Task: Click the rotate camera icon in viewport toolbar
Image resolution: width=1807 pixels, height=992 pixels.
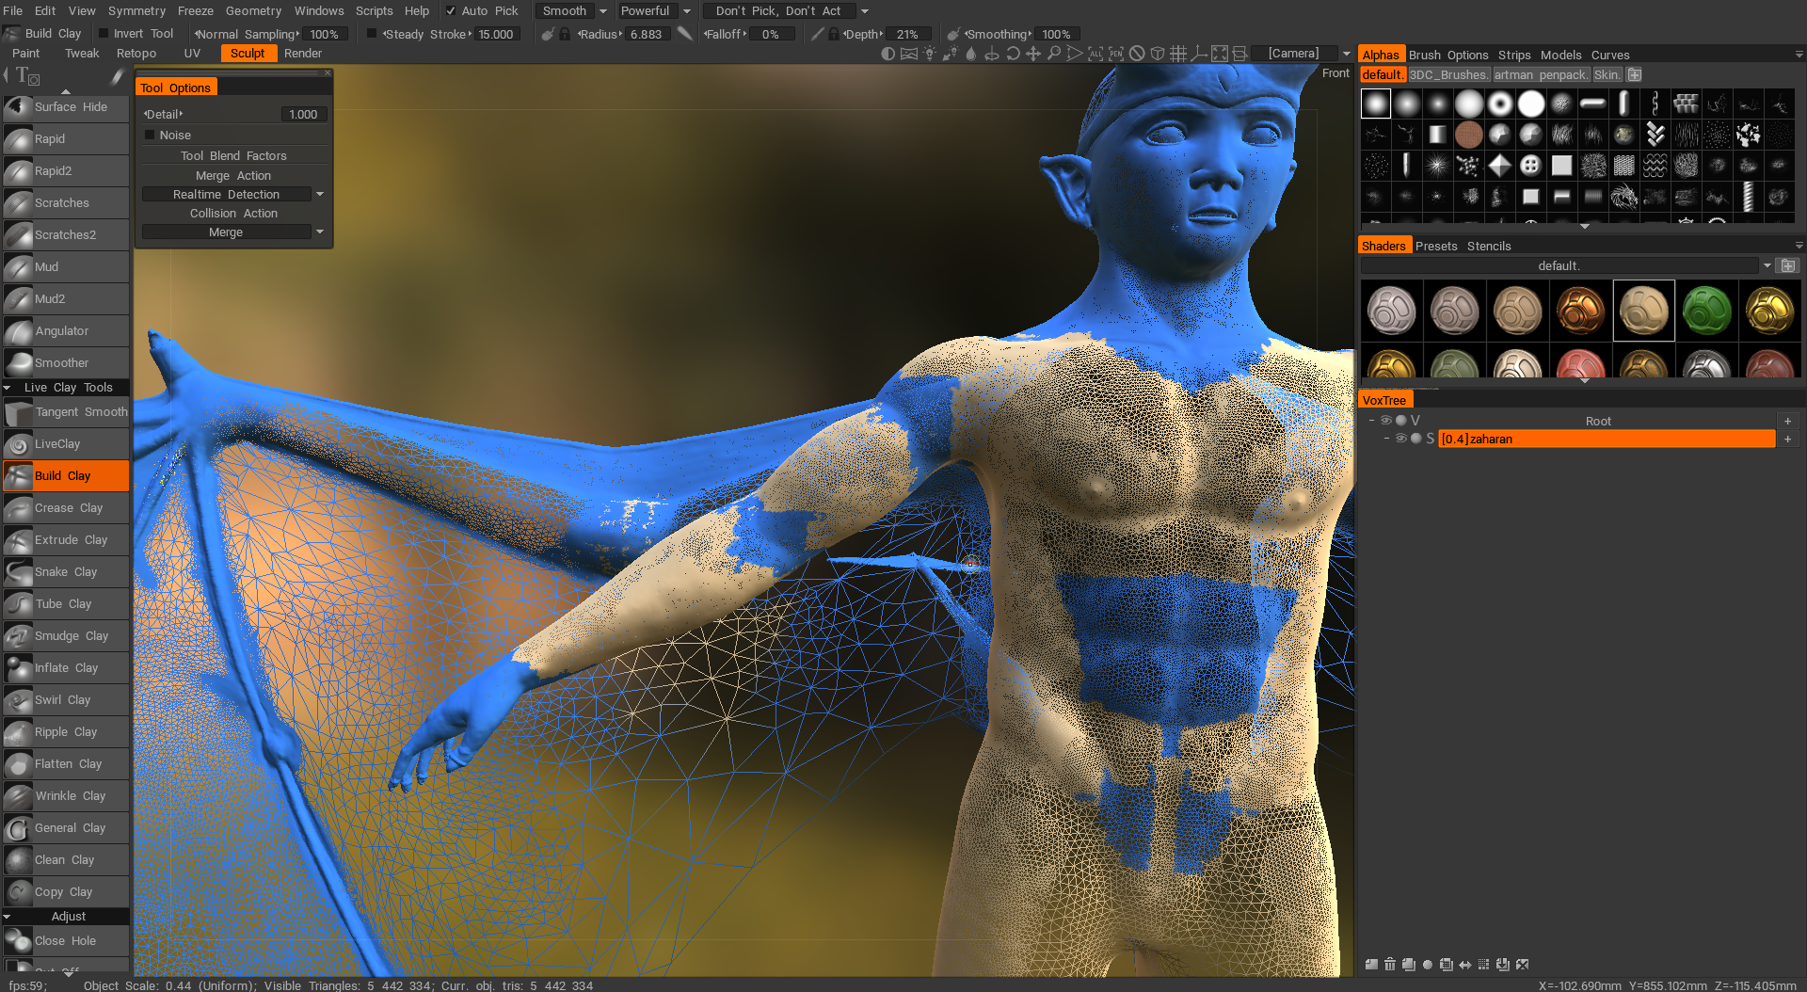Action: [x=1013, y=54]
